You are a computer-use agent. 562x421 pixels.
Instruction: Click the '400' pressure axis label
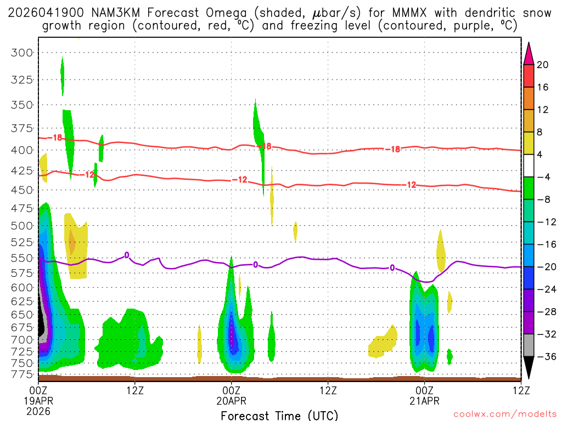[22, 150]
